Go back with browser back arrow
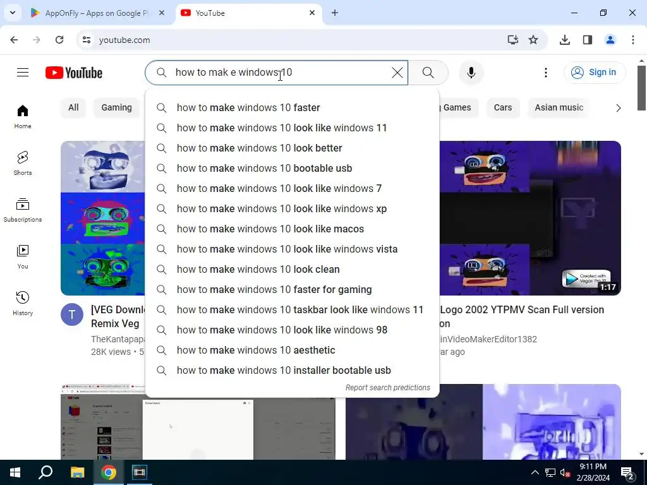 [x=14, y=40]
